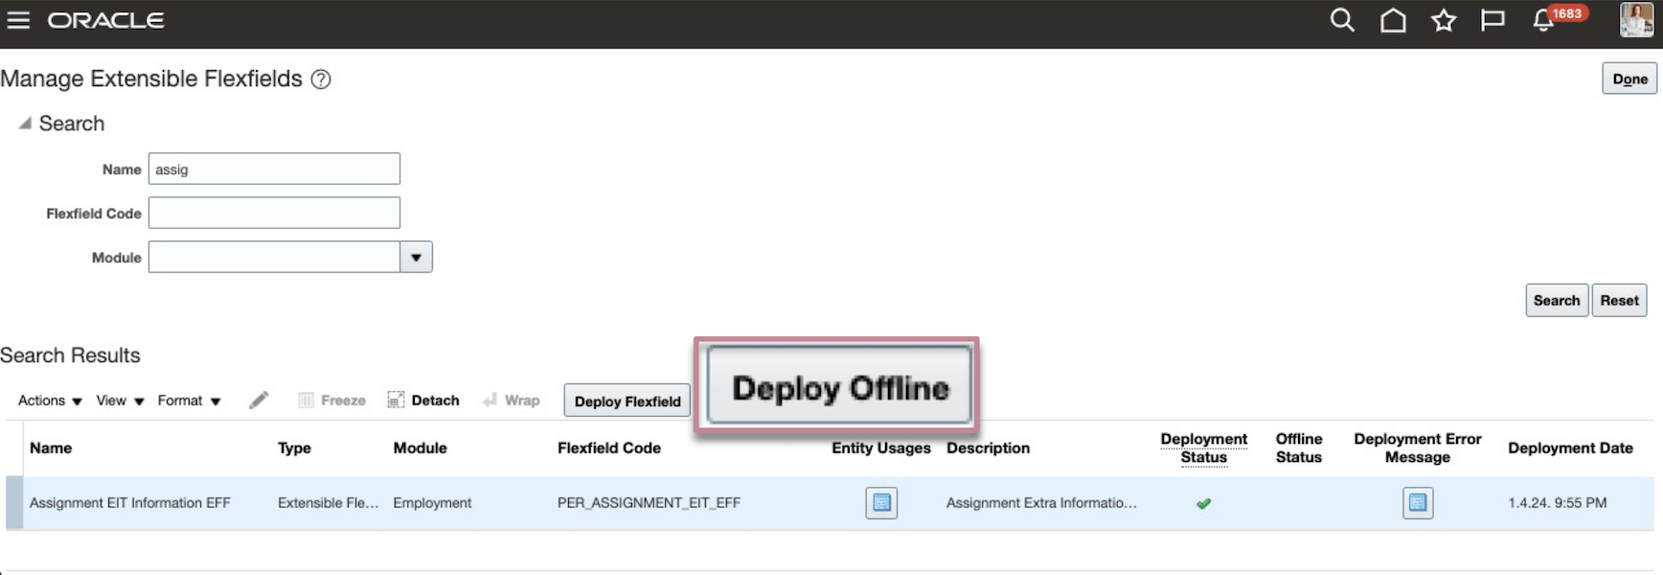The image size is (1663, 575).
Task: Open the Module dropdown arrow
Action: coord(416,257)
